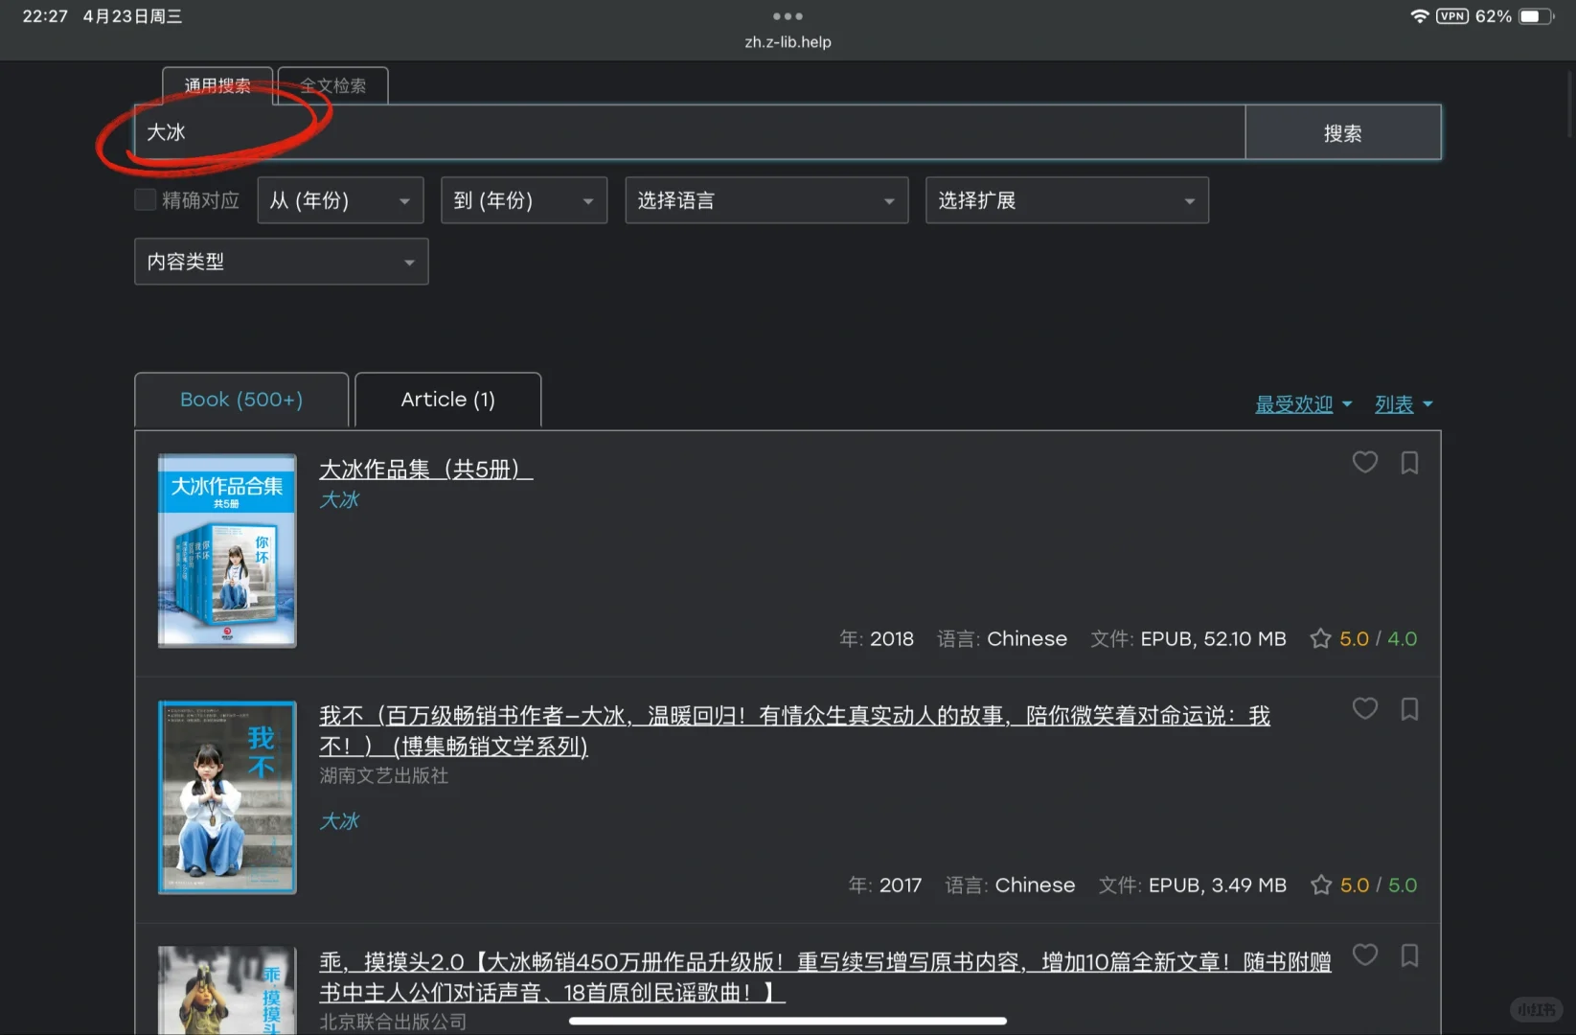The height and width of the screenshot is (1035, 1576).
Task: Click author 大冰 under 大冰作品集
Action: (339, 499)
